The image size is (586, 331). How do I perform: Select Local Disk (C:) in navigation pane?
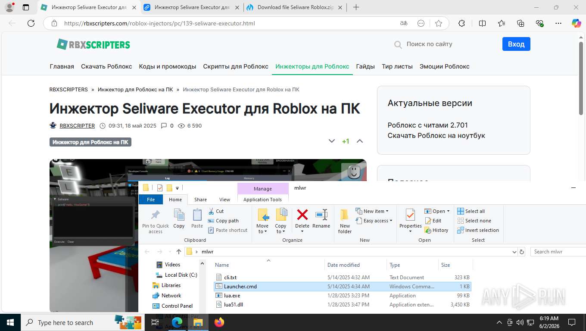pyautogui.click(x=176, y=275)
